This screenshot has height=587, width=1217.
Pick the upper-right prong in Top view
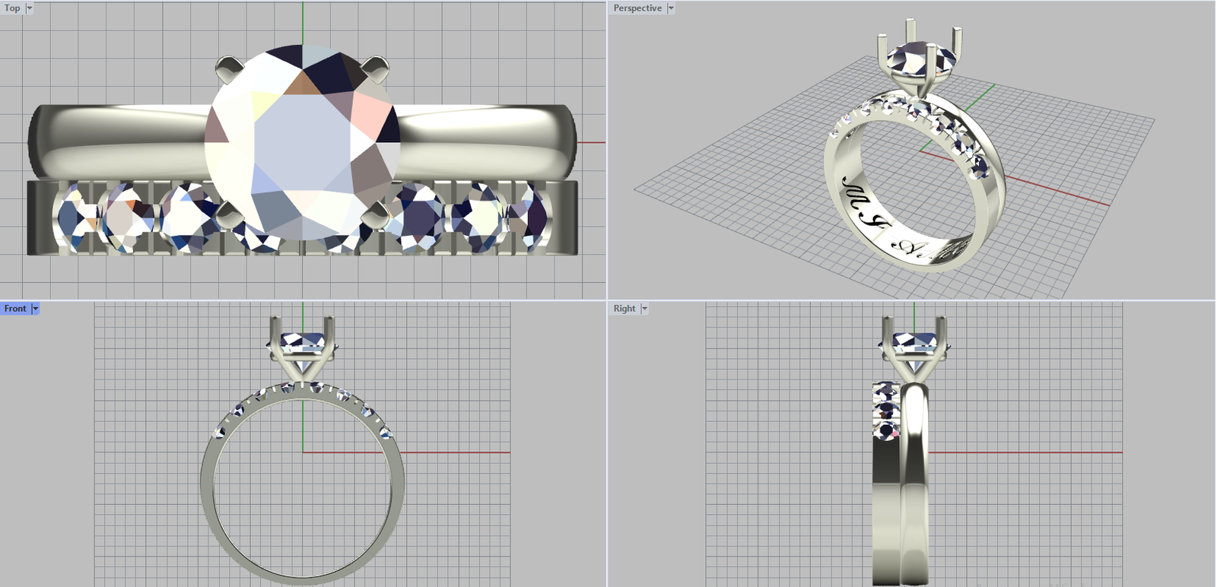point(377,70)
